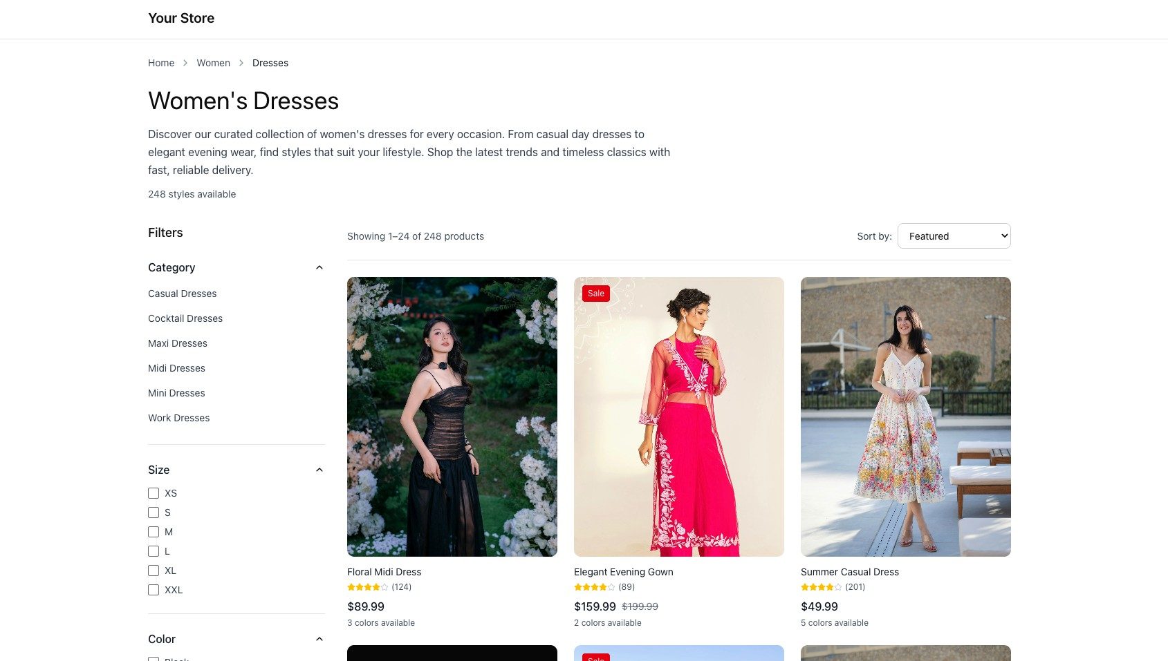
Task: Select the Cocktail Dresses category
Action: (x=185, y=318)
